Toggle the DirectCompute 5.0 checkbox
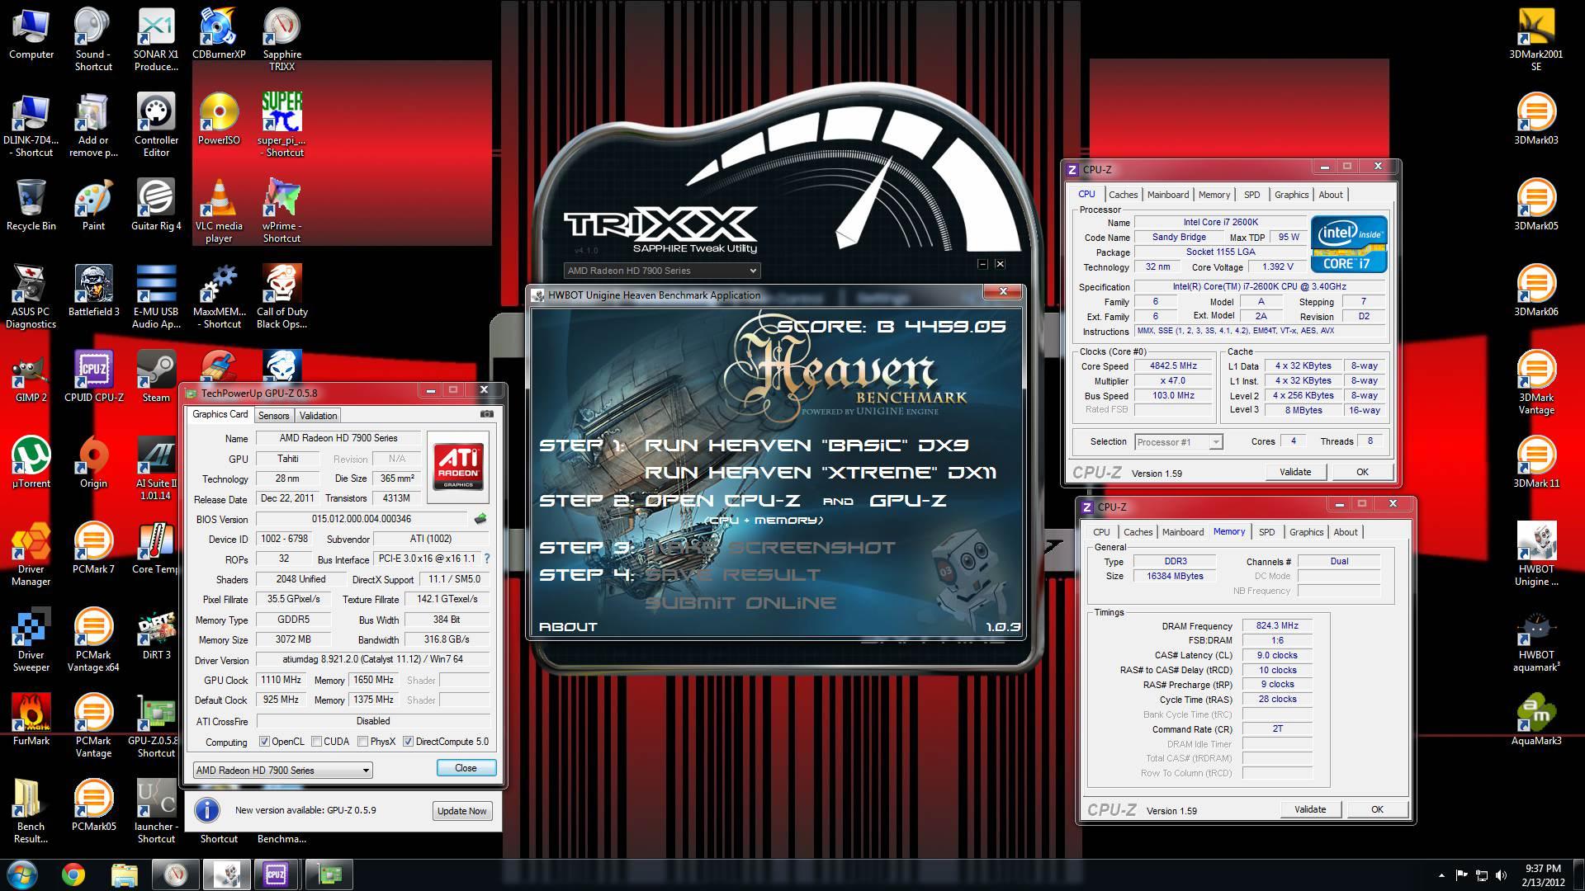 point(408,742)
